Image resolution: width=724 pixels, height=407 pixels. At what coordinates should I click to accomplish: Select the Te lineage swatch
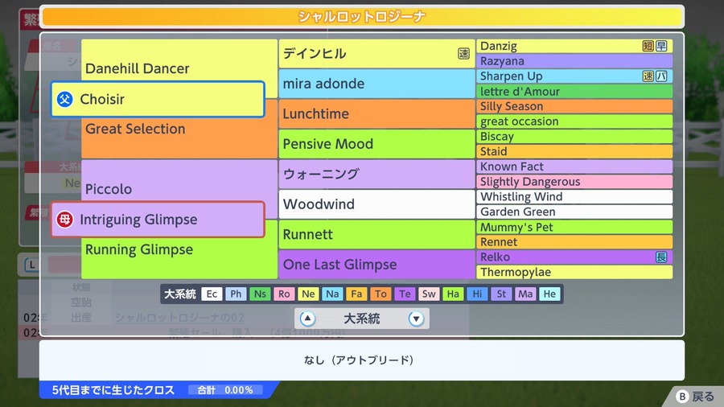(x=405, y=294)
